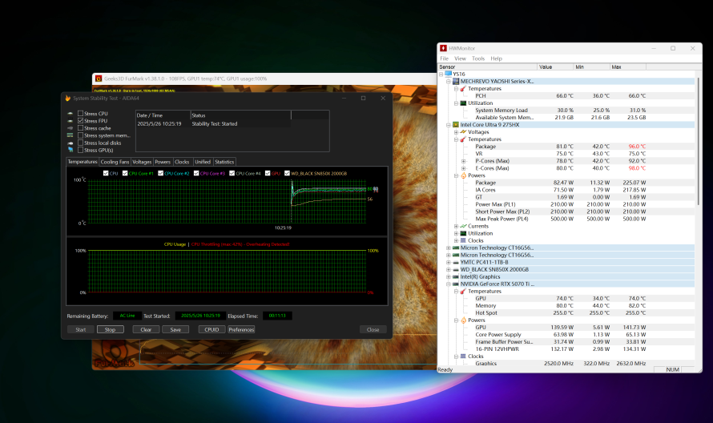Screen dimensions: 713x423
Task: Click the Geeks3D FurMark title bar icon
Action: pyautogui.click(x=98, y=79)
